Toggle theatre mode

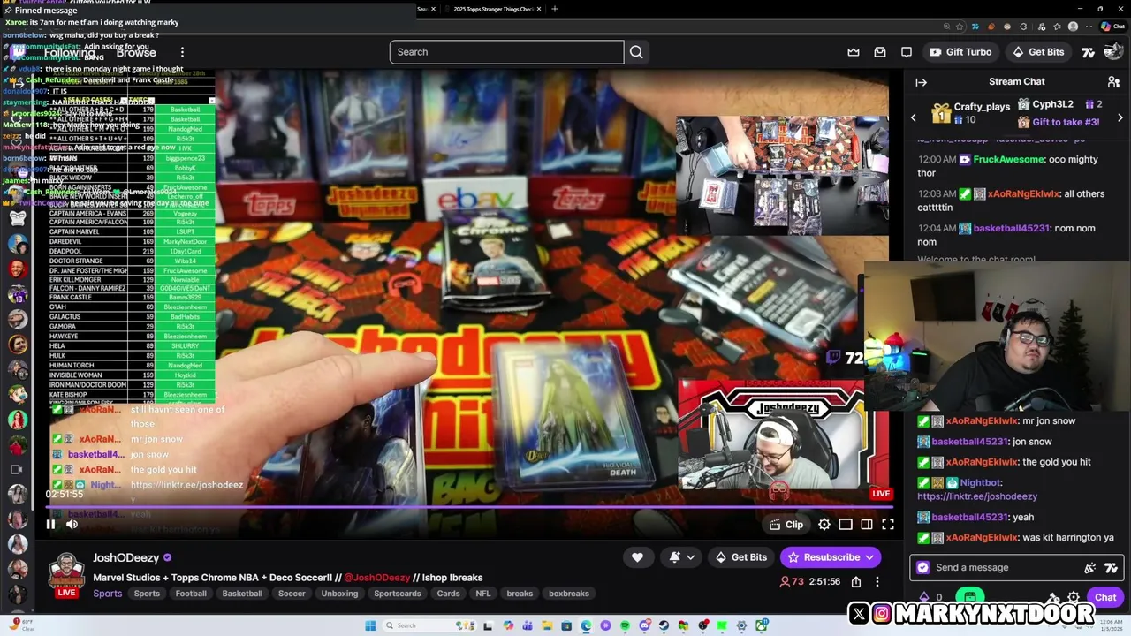click(846, 525)
